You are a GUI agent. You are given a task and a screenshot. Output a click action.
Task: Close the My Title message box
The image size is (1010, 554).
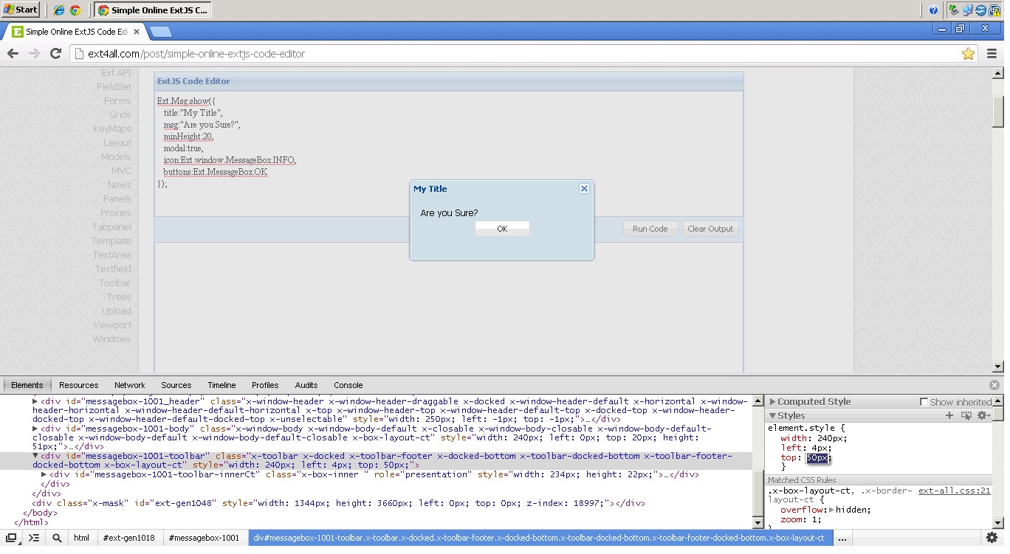click(x=584, y=189)
